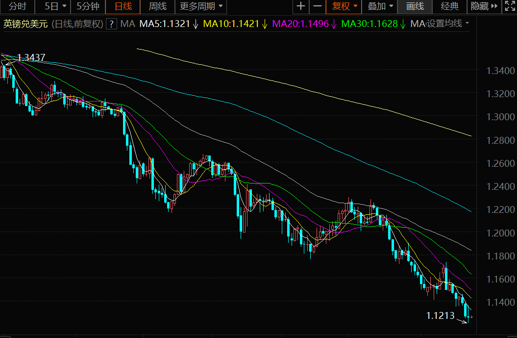Screen dimensions: 517x338
Task: Open the 5分钟 interval dropdown
Action: coord(88,6)
